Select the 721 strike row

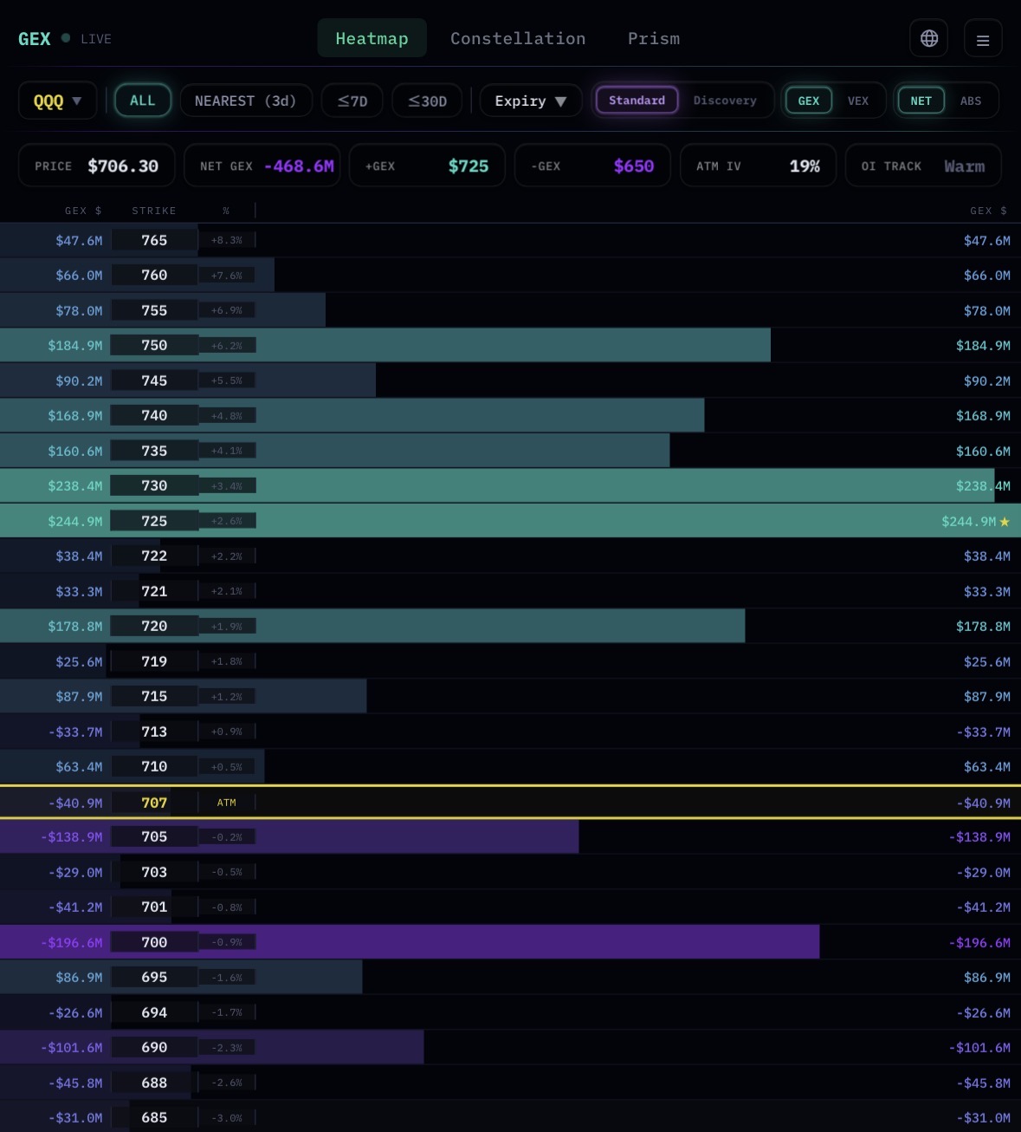coord(510,591)
